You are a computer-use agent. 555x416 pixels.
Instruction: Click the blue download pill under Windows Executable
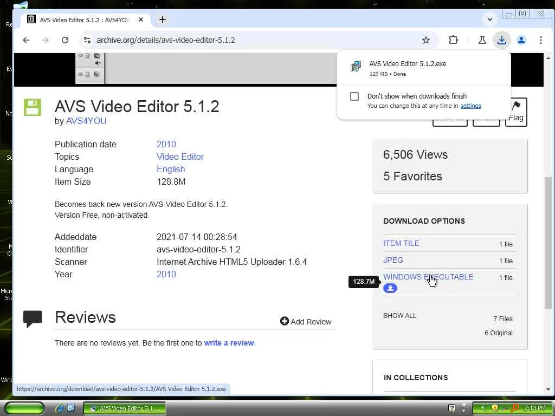point(390,288)
